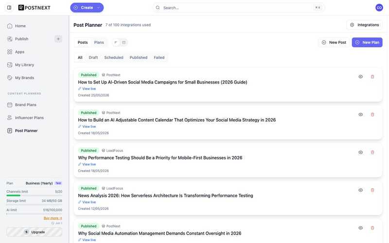Viewport: 389px width, 243px height.
Task: Click the Buy more link
Action: tap(53, 218)
